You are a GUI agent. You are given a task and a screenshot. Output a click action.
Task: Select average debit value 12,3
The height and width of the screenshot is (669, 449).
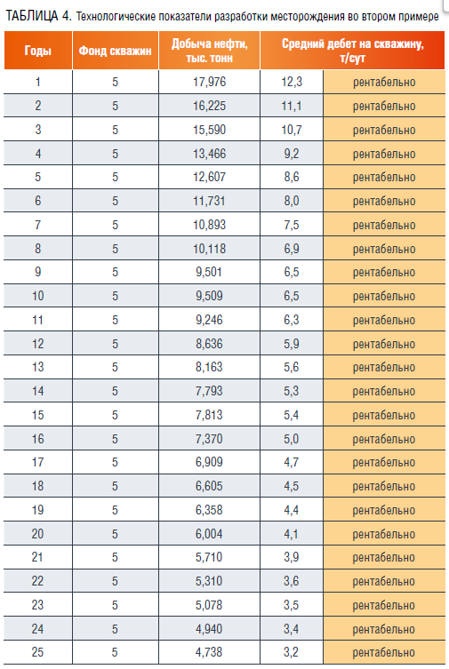tap(292, 82)
